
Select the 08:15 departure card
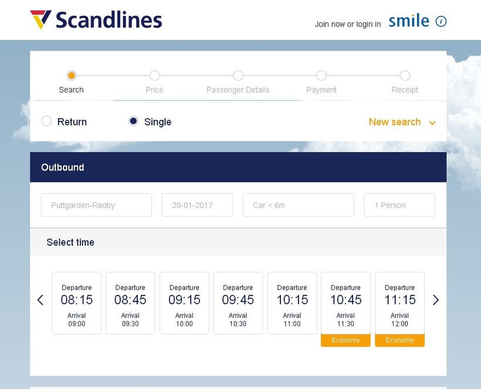click(x=77, y=303)
